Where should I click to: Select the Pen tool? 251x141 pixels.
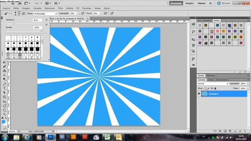[4, 84]
